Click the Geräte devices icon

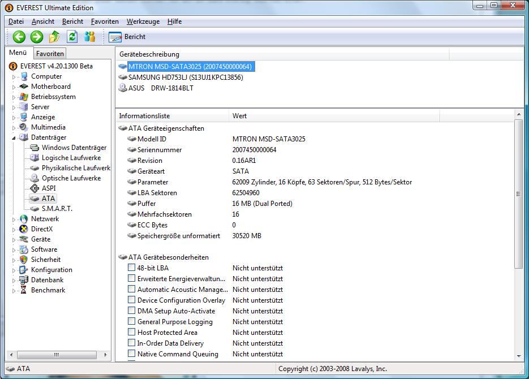pyautogui.click(x=24, y=239)
